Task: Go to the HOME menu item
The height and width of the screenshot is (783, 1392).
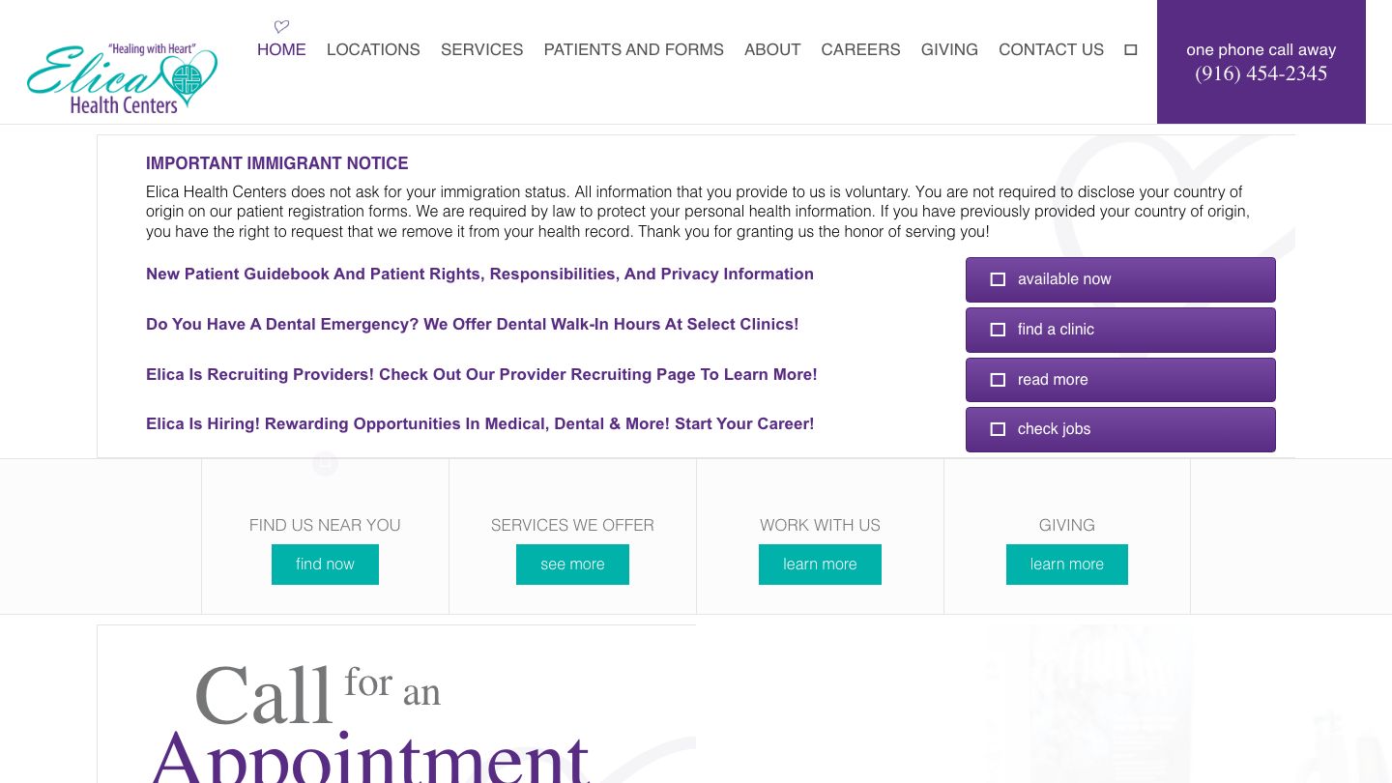Action: 281,49
